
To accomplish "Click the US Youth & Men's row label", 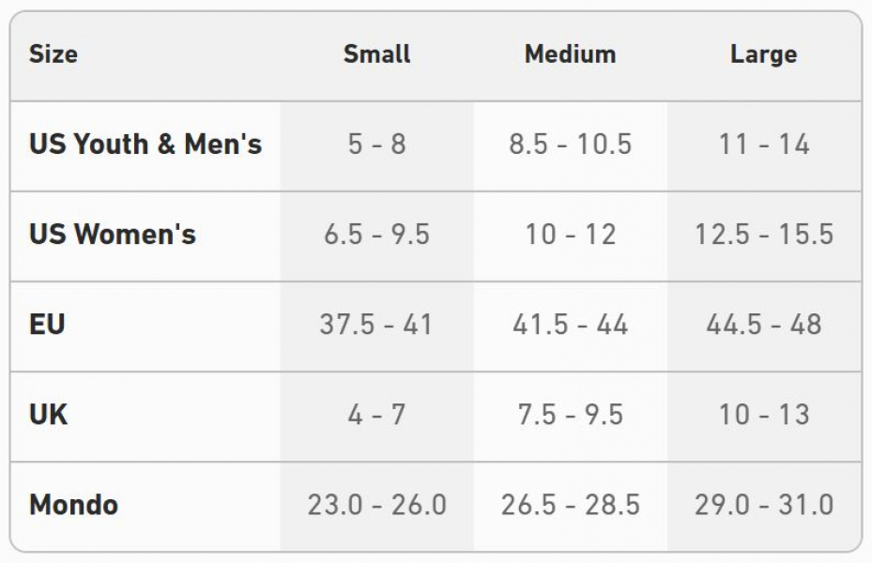I will click(x=145, y=145).
